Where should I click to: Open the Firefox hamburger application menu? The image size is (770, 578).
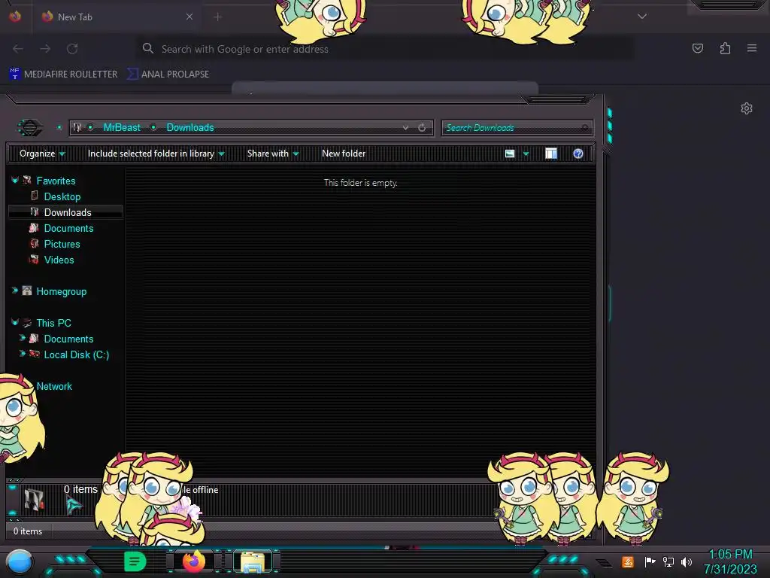752,48
